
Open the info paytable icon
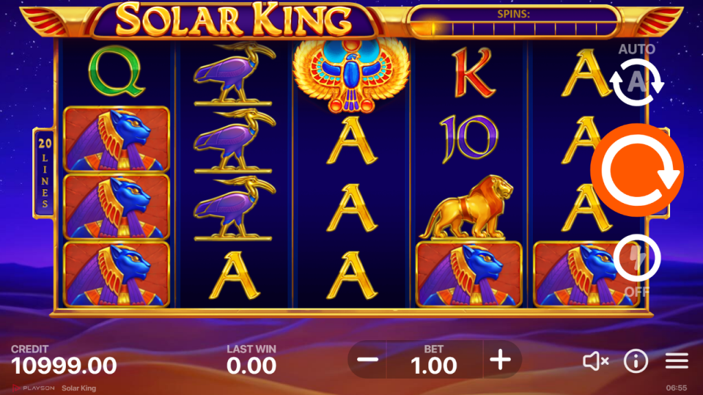[x=636, y=361]
